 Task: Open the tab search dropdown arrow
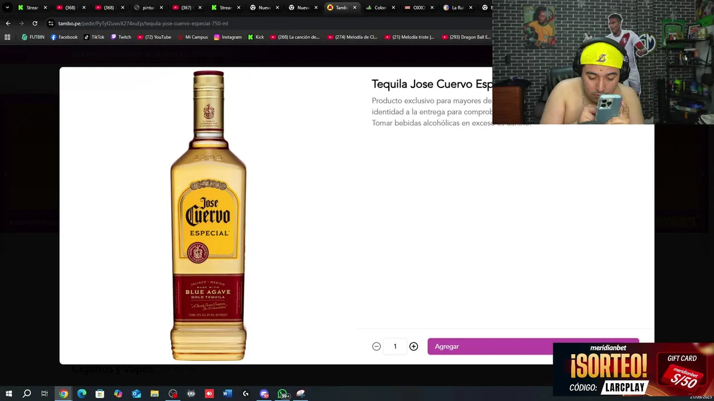point(7,8)
